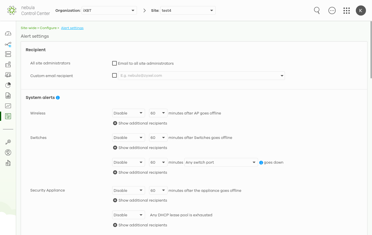Open the pie chart icon in sidebar

[x=8, y=85]
